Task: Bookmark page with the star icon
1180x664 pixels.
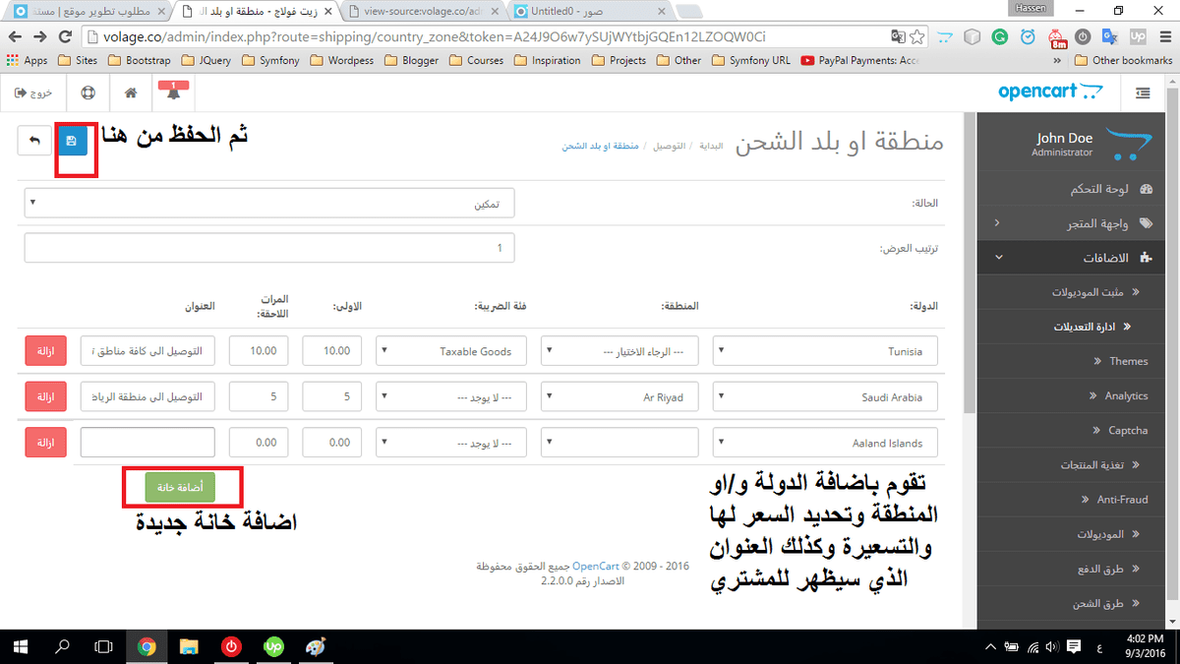Action: click(917, 36)
